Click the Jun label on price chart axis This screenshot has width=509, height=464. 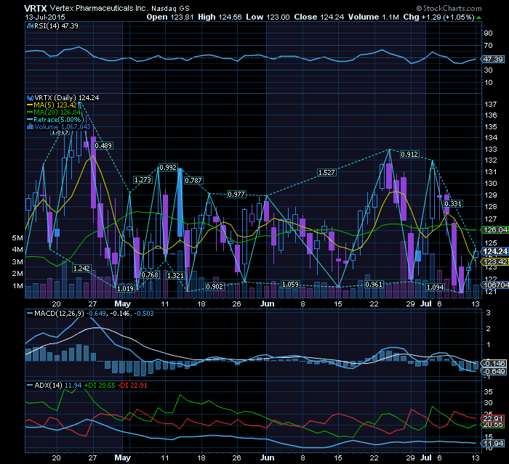(x=268, y=304)
